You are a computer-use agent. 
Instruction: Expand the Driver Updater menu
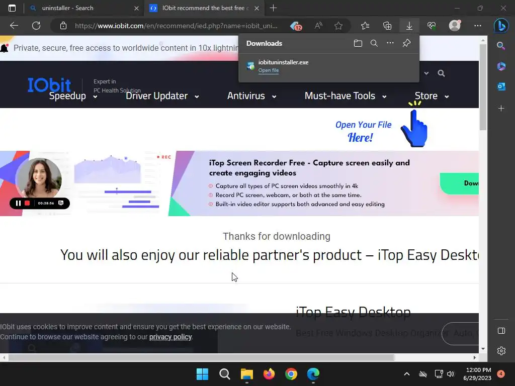coord(162,96)
